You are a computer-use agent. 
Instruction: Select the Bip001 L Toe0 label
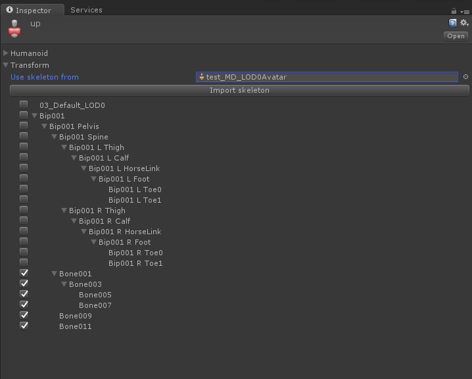[135, 189]
